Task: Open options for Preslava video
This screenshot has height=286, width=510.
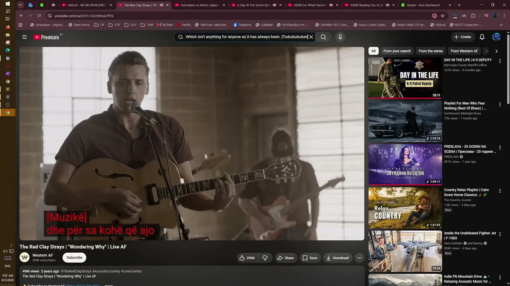Action: [x=500, y=147]
